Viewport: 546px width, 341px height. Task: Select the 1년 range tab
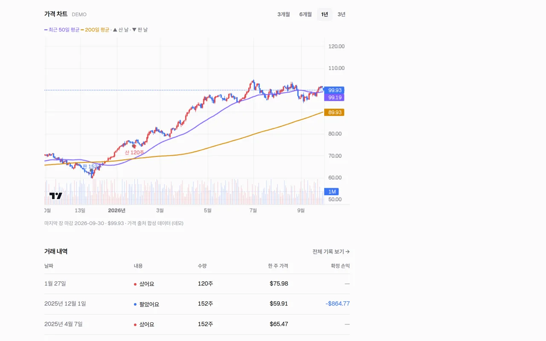click(325, 14)
